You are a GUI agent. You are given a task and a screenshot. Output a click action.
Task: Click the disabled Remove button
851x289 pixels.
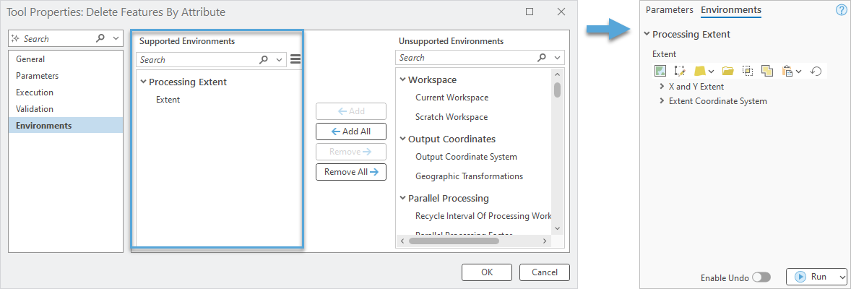[x=351, y=152]
